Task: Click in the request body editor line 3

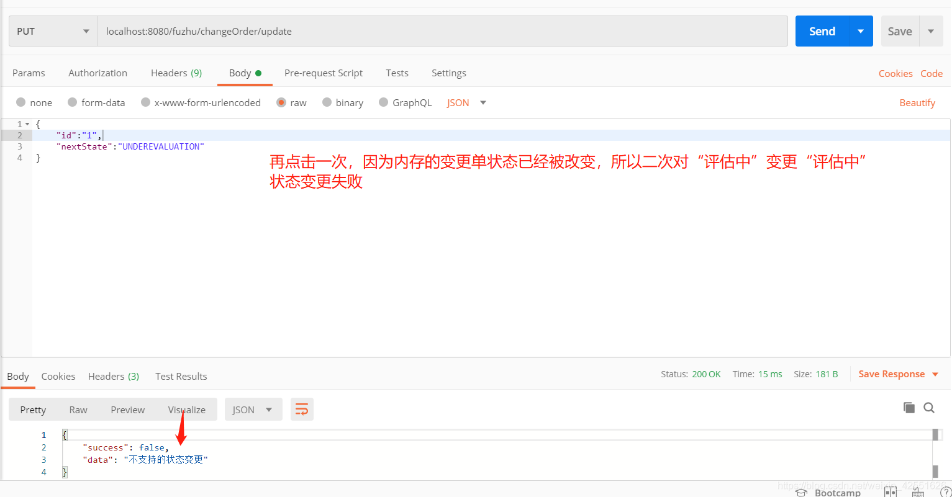Action: pos(491,146)
